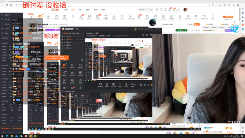Select the 当前场景 scene tab in 直播伴侣
Viewport: 245px width, 138px height.
pos(65,33)
